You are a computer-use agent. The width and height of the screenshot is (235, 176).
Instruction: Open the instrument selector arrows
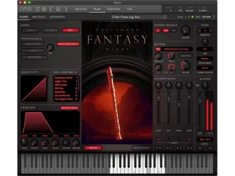[165, 17]
